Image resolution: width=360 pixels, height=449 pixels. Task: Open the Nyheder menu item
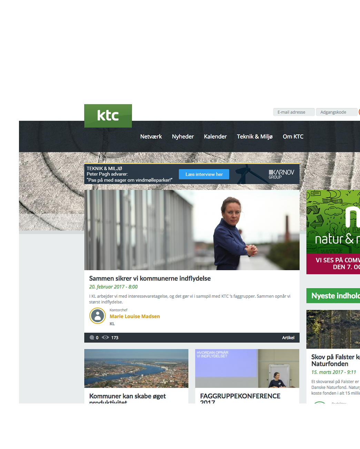pos(183,137)
